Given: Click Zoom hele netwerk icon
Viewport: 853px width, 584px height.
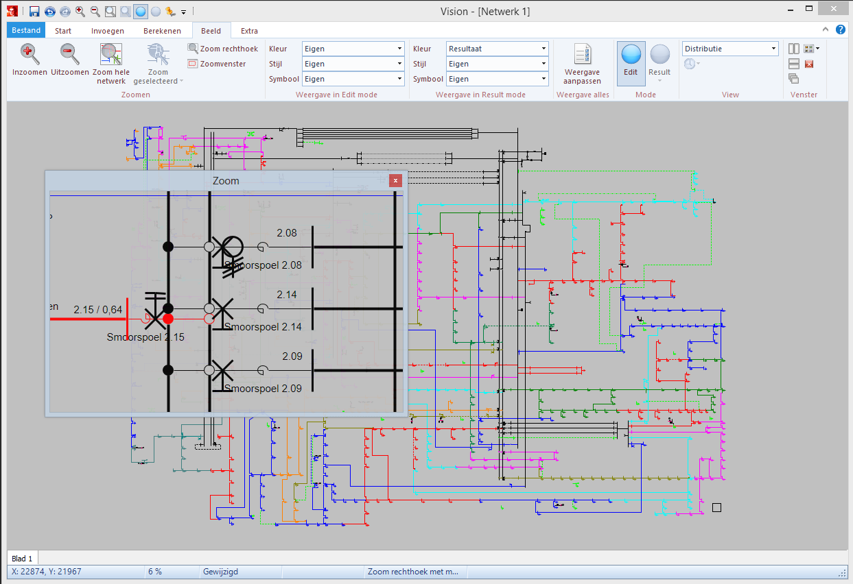Looking at the screenshot, I should pyautogui.click(x=110, y=54).
